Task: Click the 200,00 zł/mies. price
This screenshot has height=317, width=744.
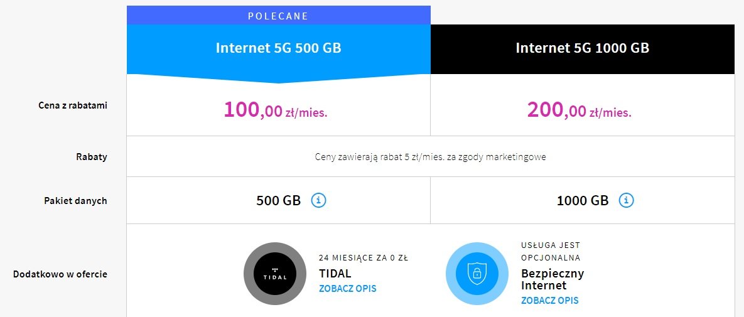Action: (580, 110)
